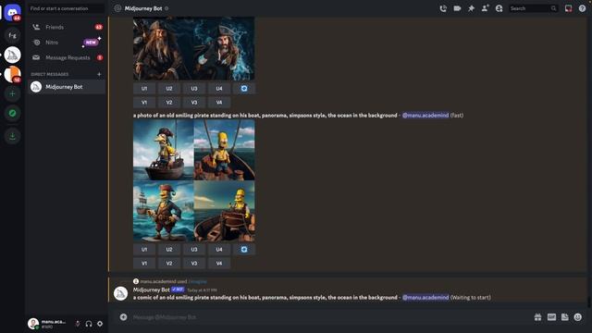Show pinned messages

(x=471, y=8)
